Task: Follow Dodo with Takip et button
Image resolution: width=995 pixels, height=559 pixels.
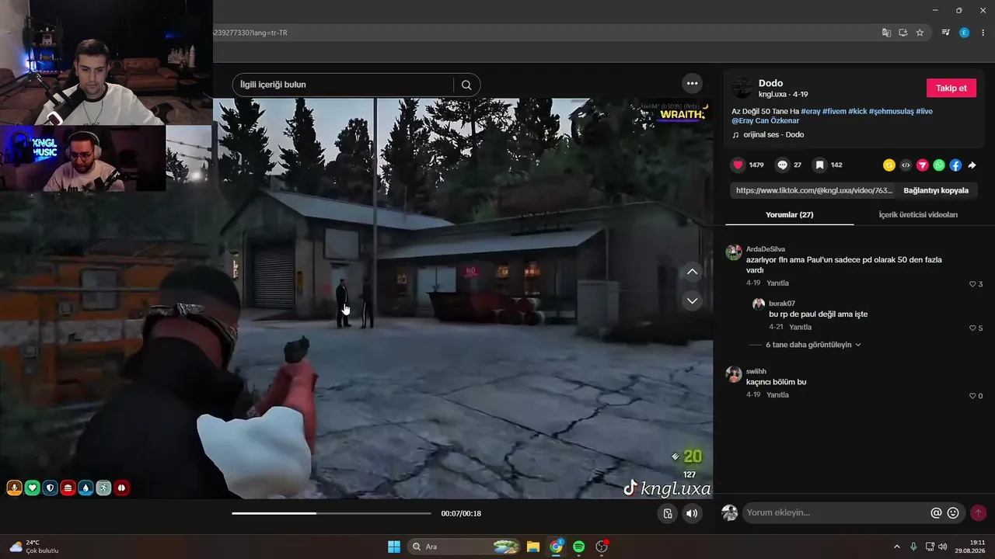Action: click(x=951, y=88)
